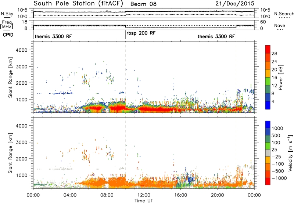Click the red top segment of Power colorbar
Viewport: 294px width, 203px height.
268,49
